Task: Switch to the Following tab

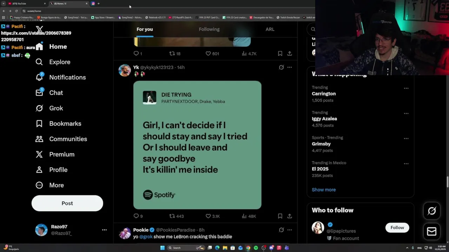Action: click(x=209, y=29)
